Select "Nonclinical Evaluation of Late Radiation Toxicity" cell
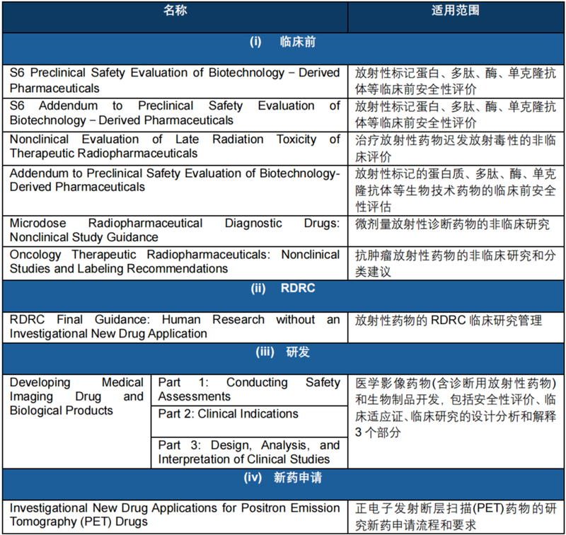The height and width of the screenshot is (535, 566). tap(175, 146)
